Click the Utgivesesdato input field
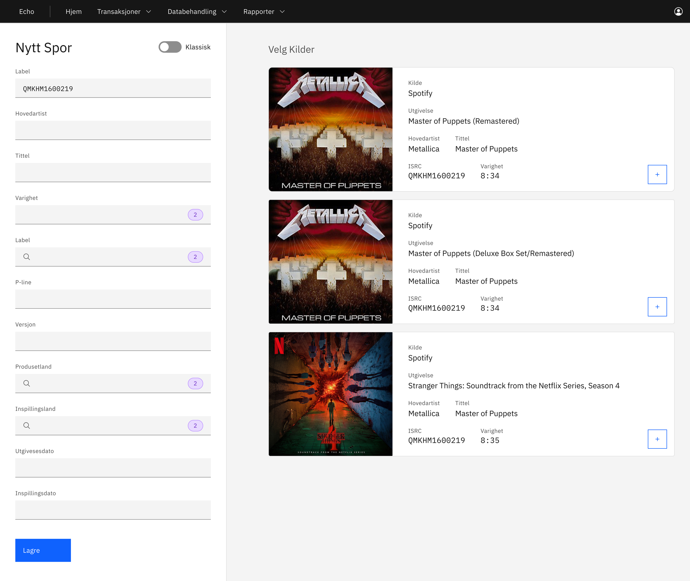690x581 pixels. point(113,468)
